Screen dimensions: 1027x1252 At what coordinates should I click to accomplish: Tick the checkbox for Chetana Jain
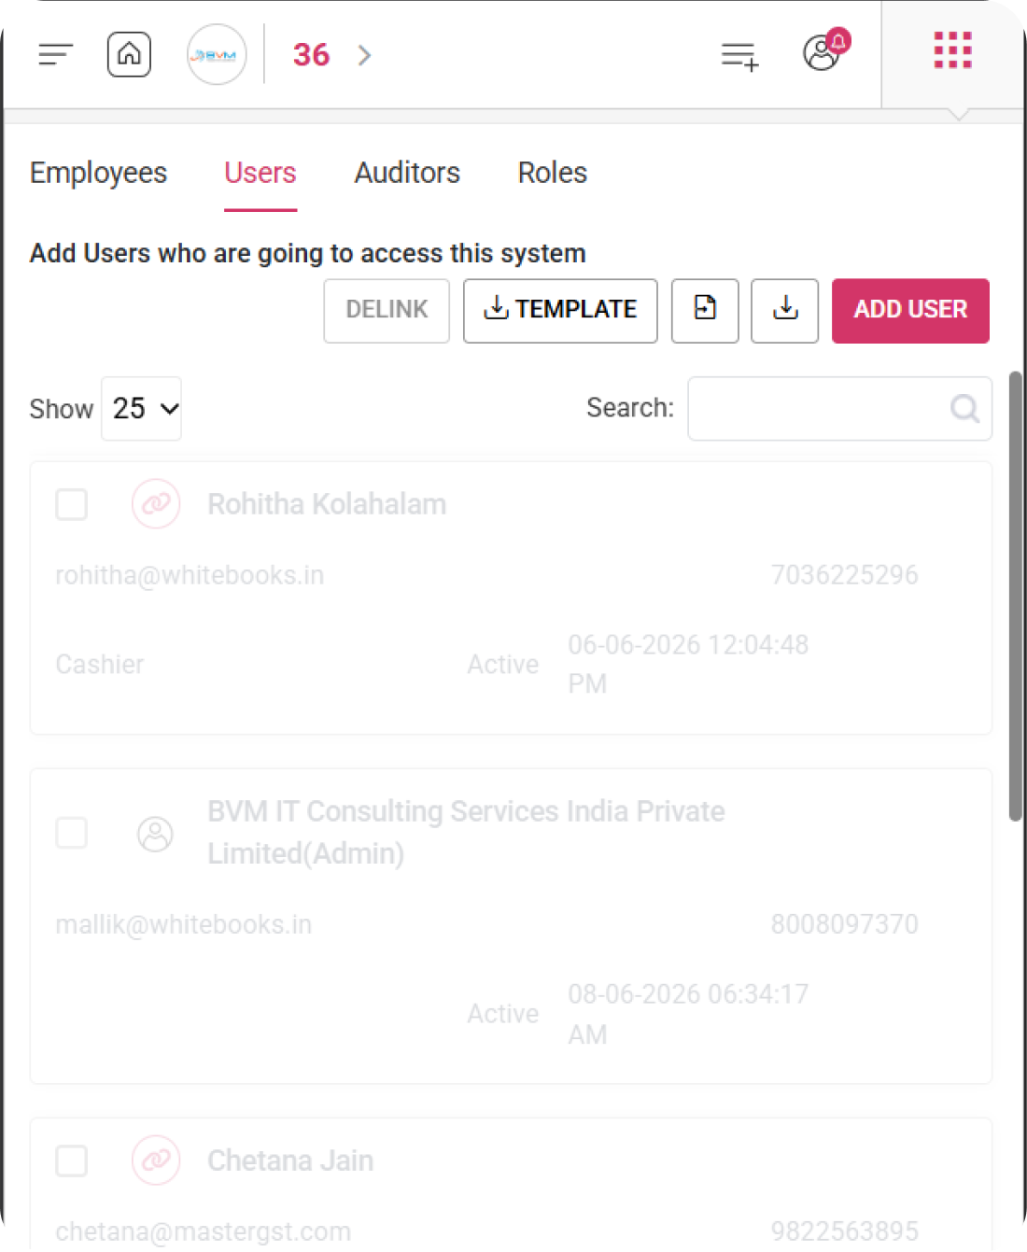(x=72, y=1161)
